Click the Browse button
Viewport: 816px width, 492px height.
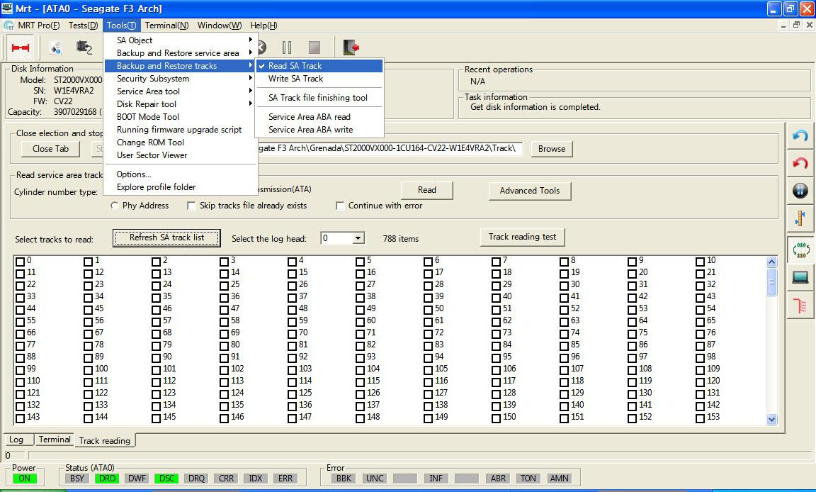[x=552, y=149]
